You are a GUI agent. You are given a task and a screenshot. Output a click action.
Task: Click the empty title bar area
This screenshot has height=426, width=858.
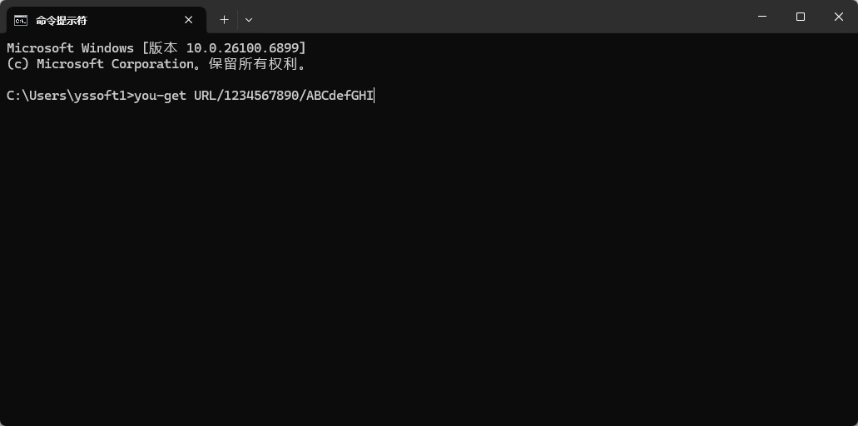click(499, 17)
